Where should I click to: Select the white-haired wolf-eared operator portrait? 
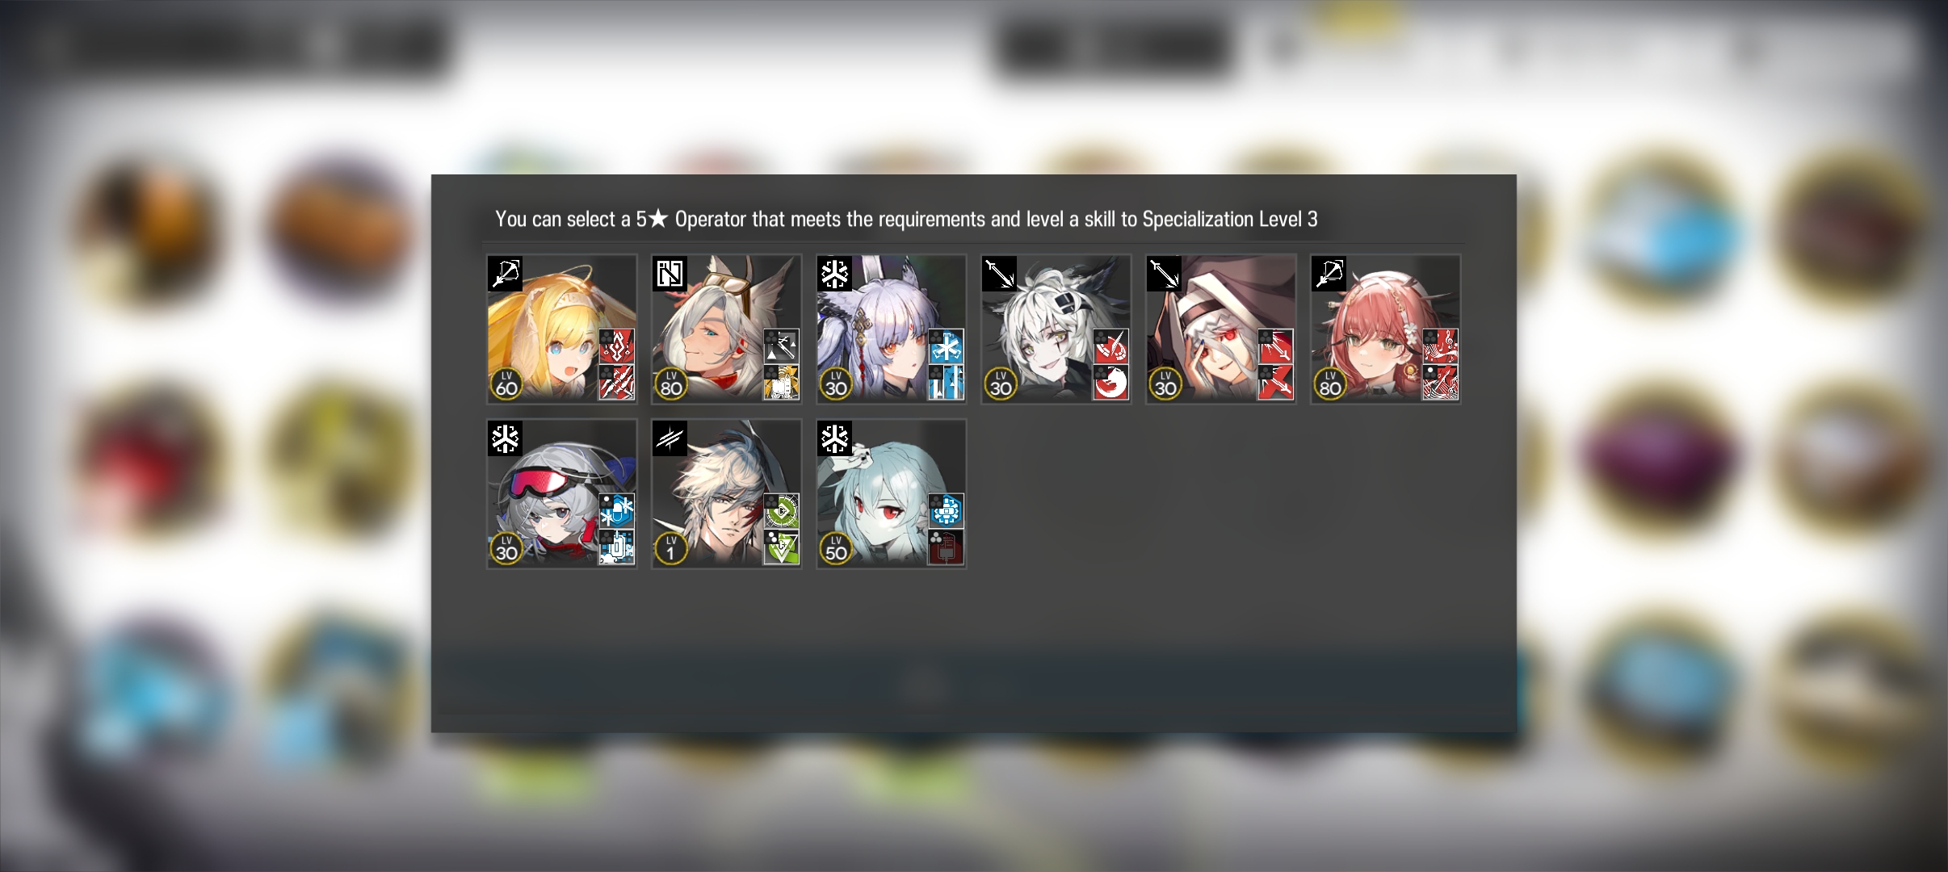point(1056,329)
